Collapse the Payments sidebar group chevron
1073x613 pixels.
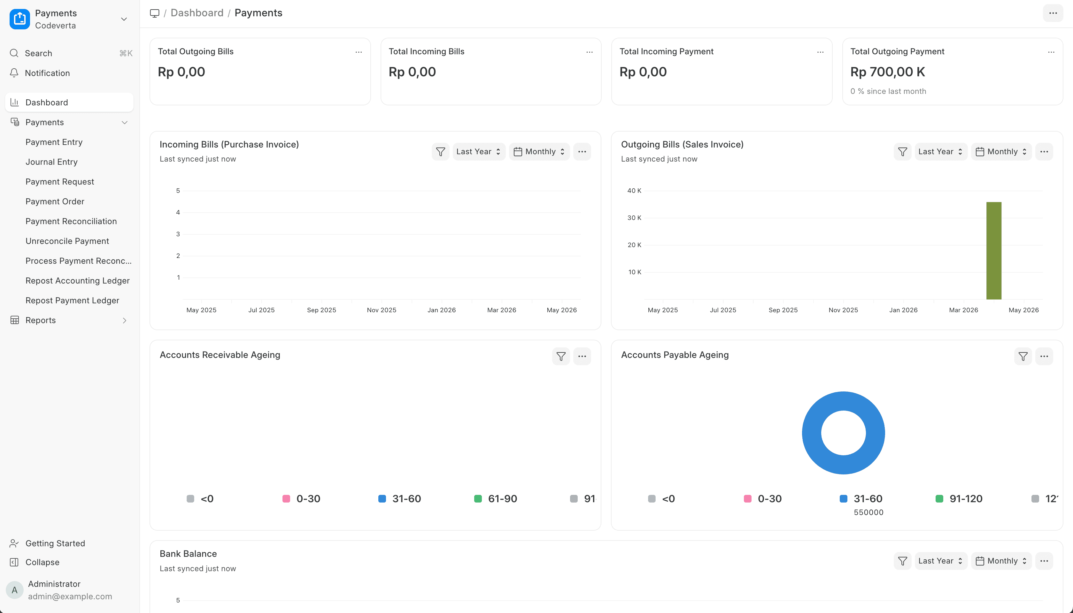(x=124, y=123)
